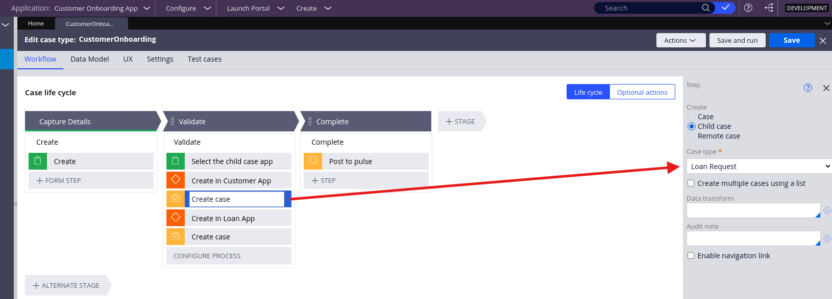Click the Post to pulse chat icon
The height and width of the screenshot is (299, 832).
(313, 161)
